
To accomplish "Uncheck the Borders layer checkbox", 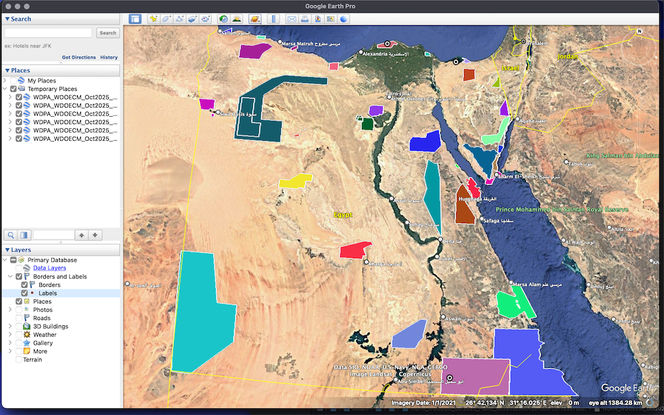I will (x=25, y=285).
